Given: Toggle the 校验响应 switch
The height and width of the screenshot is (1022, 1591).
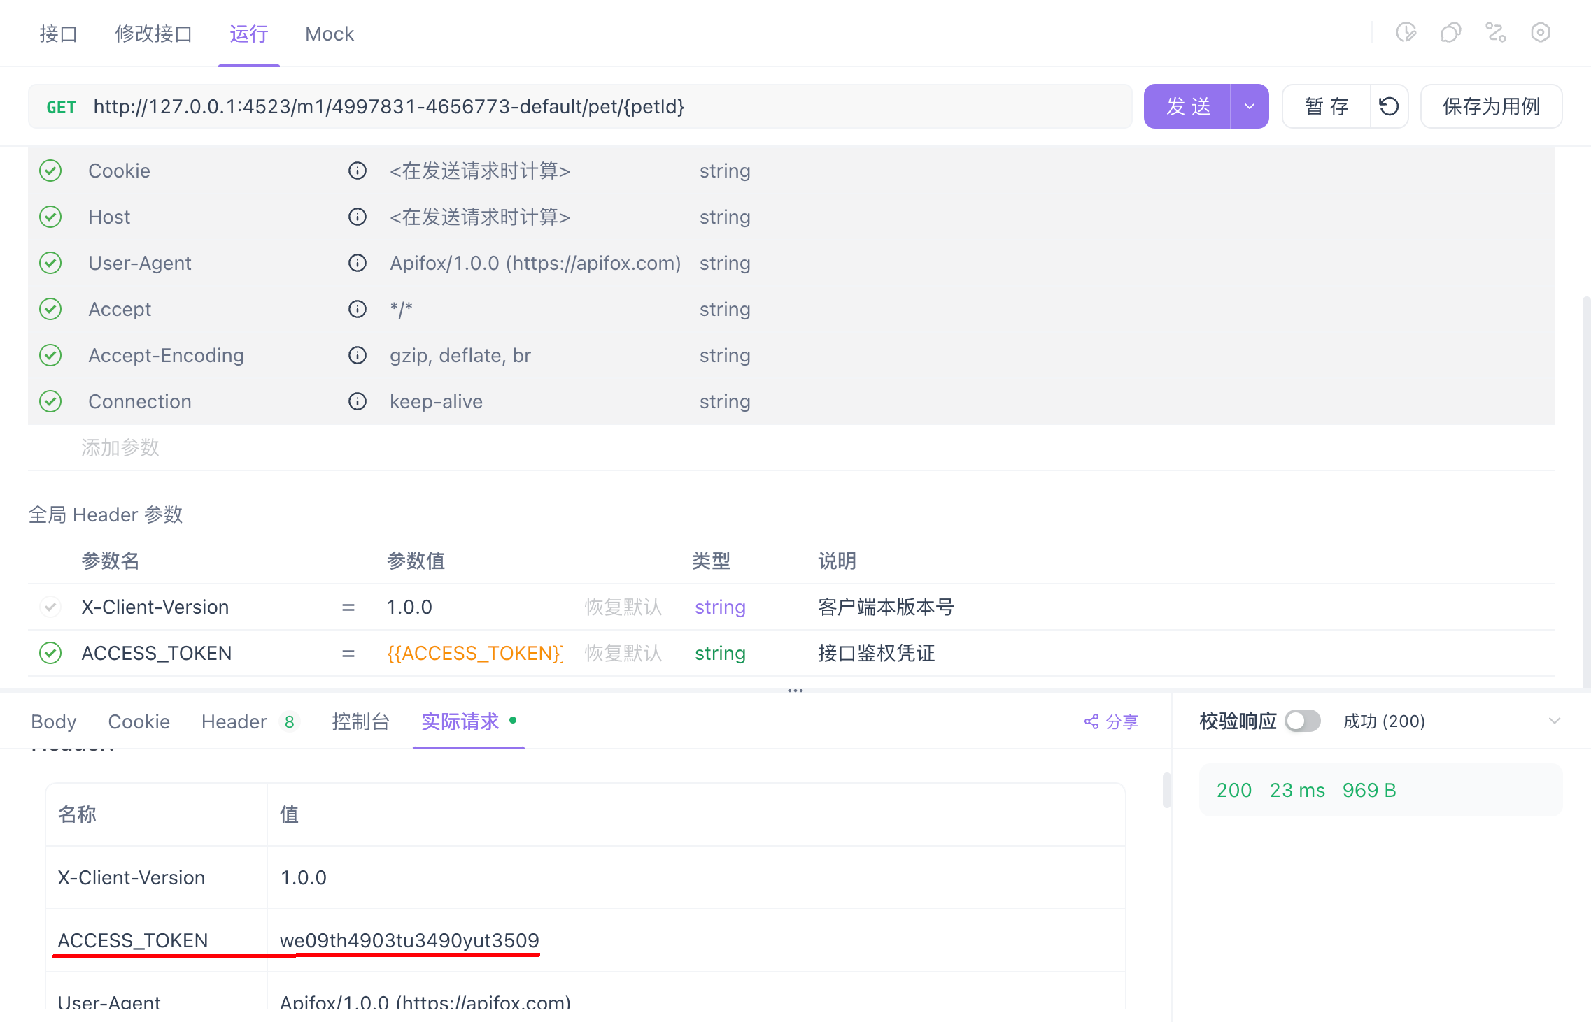Looking at the screenshot, I should tap(1302, 721).
